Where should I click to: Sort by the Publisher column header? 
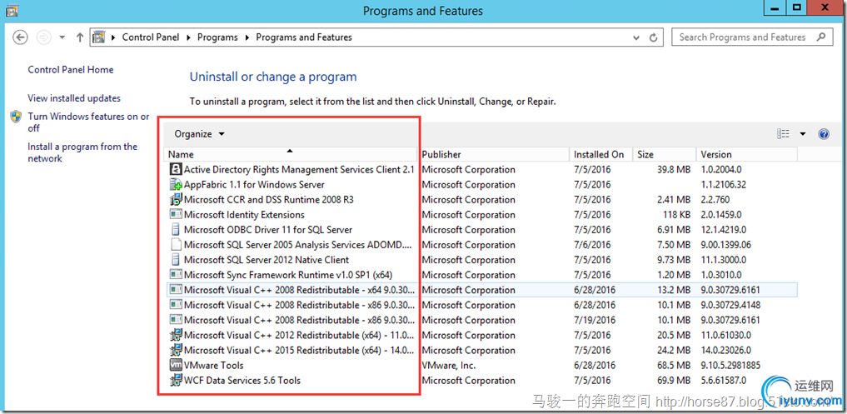(x=493, y=155)
